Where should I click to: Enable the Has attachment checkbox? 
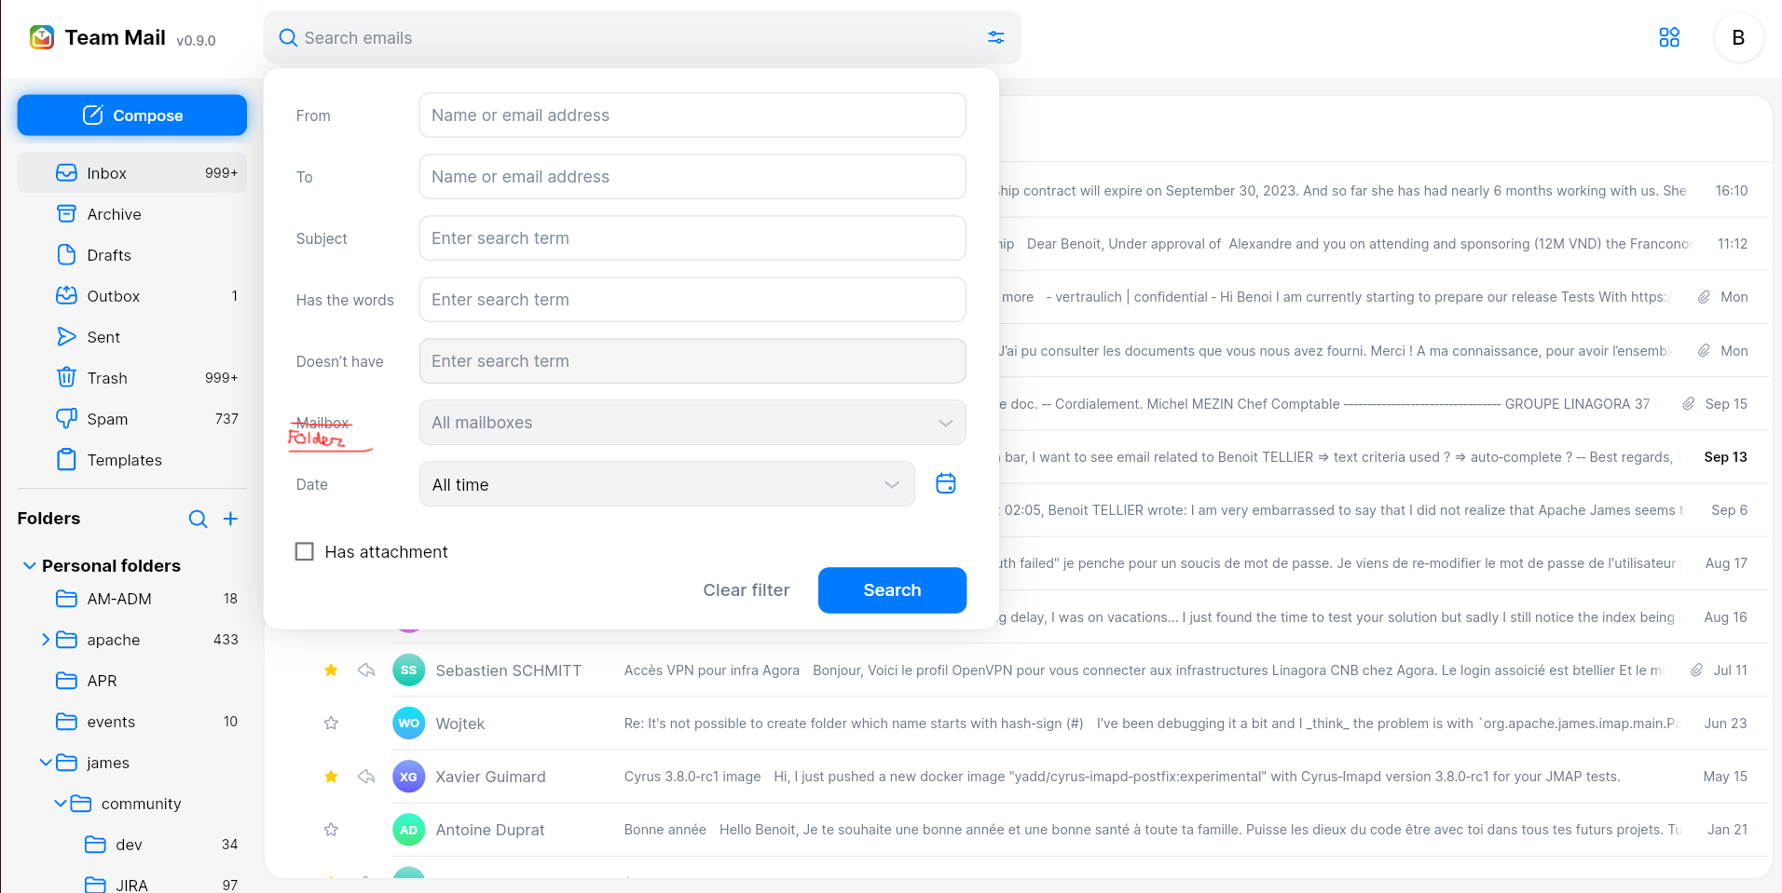[304, 551]
